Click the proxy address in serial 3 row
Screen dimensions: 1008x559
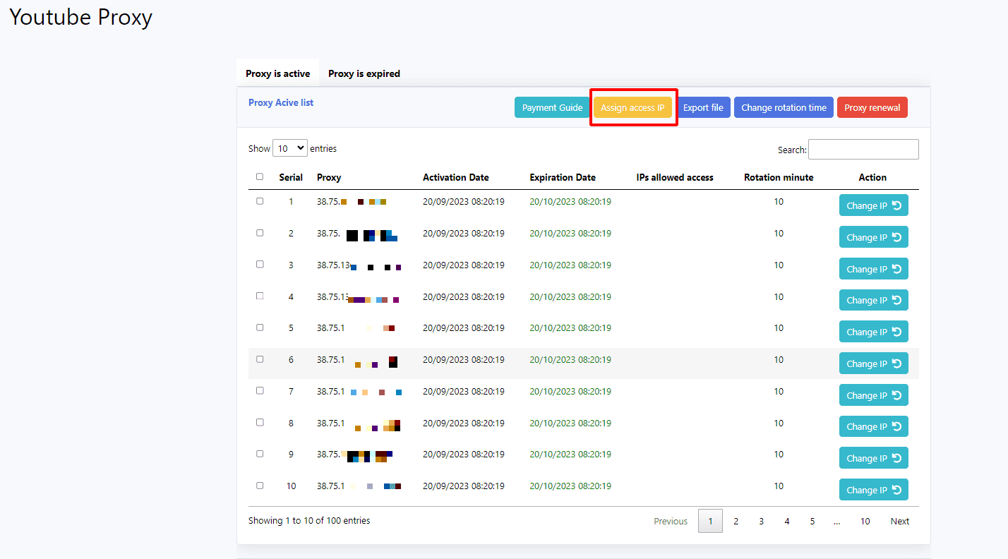359,265
